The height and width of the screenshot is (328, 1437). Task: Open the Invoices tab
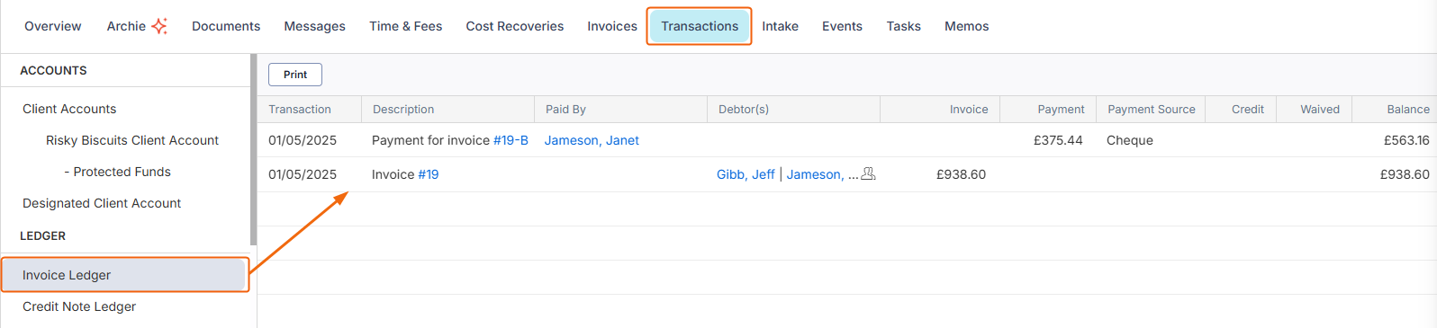point(612,26)
